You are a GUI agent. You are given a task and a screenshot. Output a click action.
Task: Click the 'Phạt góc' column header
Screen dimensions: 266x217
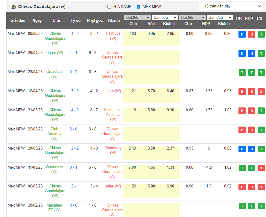point(95,21)
